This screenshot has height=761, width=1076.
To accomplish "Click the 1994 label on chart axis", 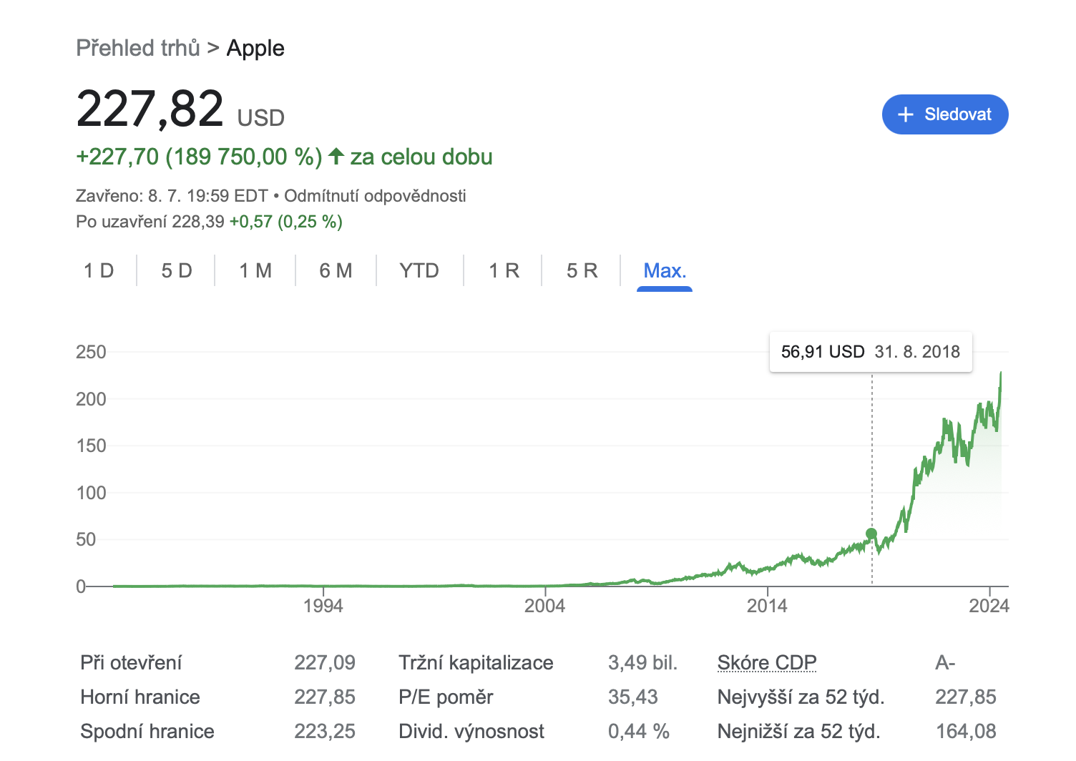I will click(x=323, y=607).
